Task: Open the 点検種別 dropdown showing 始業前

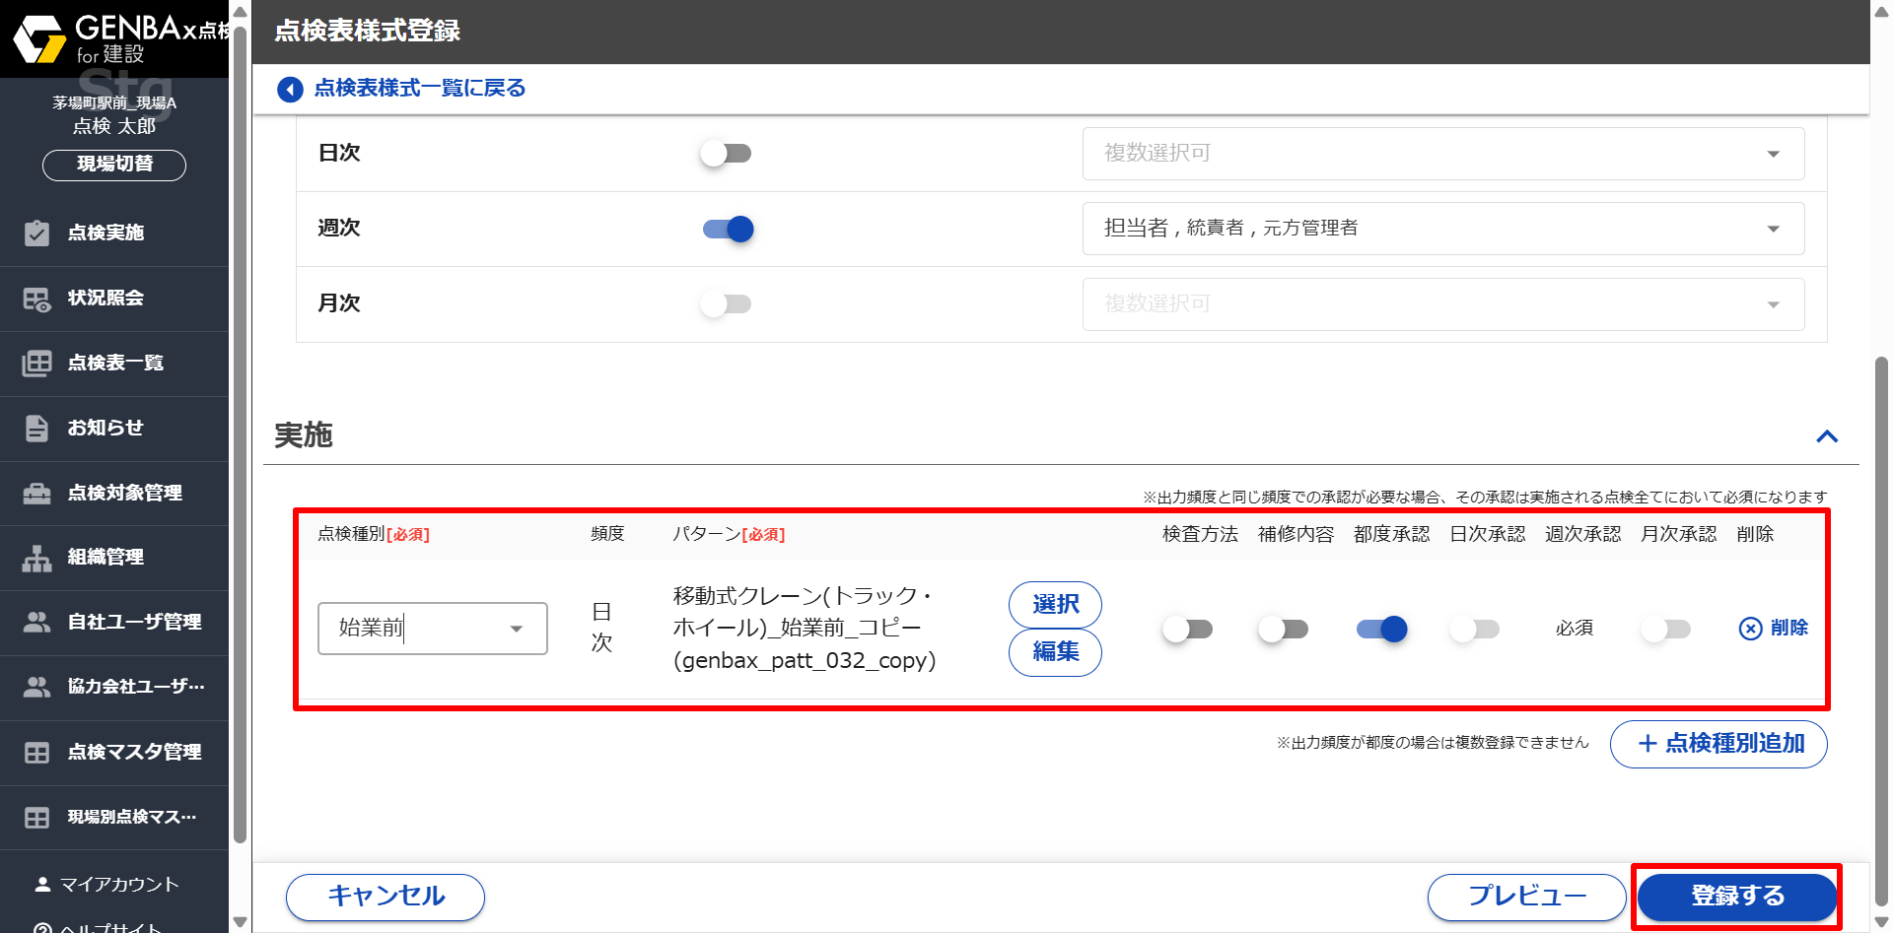Action: pos(432,629)
